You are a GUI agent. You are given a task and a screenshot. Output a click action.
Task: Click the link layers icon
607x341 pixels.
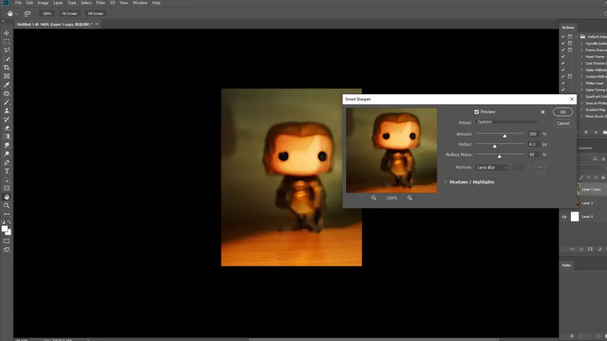pyautogui.click(x=572, y=249)
